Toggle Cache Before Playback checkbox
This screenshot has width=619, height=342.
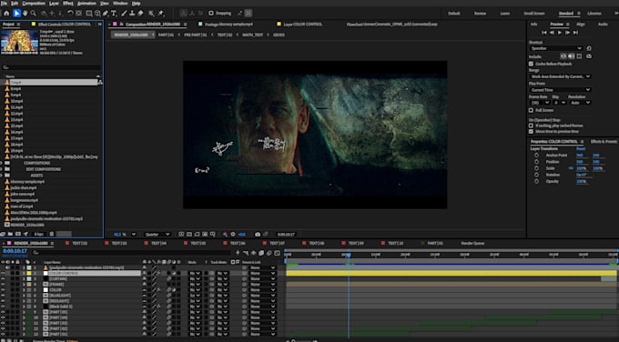point(532,64)
